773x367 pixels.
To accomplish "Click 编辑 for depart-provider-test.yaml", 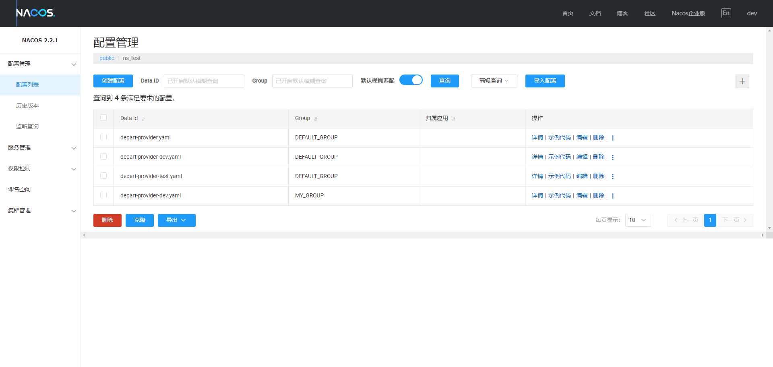I will pyautogui.click(x=582, y=176).
